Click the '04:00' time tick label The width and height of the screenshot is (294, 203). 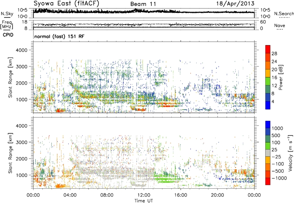click(70, 195)
